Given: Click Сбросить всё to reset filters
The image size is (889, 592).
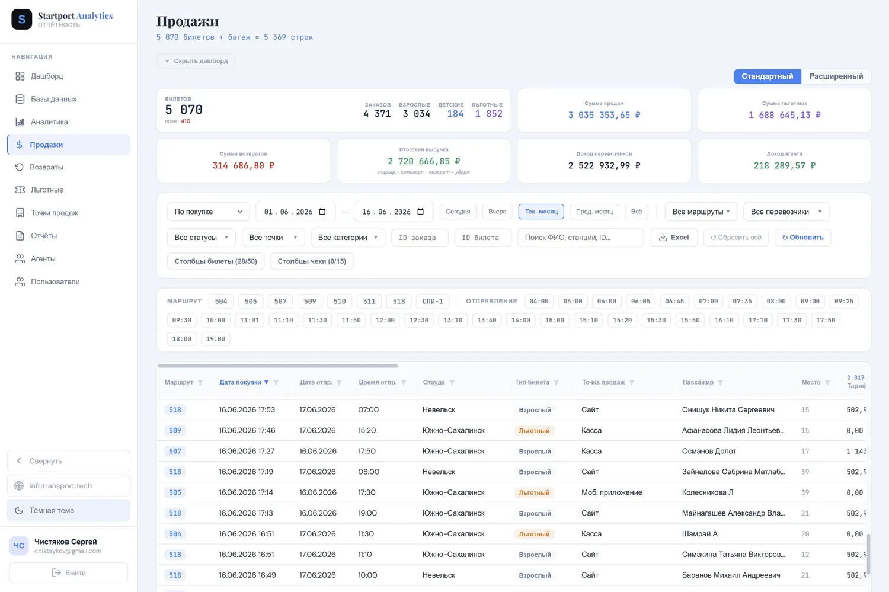Looking at the screenshot, I should pyautogui.click(x=736, y=238).
